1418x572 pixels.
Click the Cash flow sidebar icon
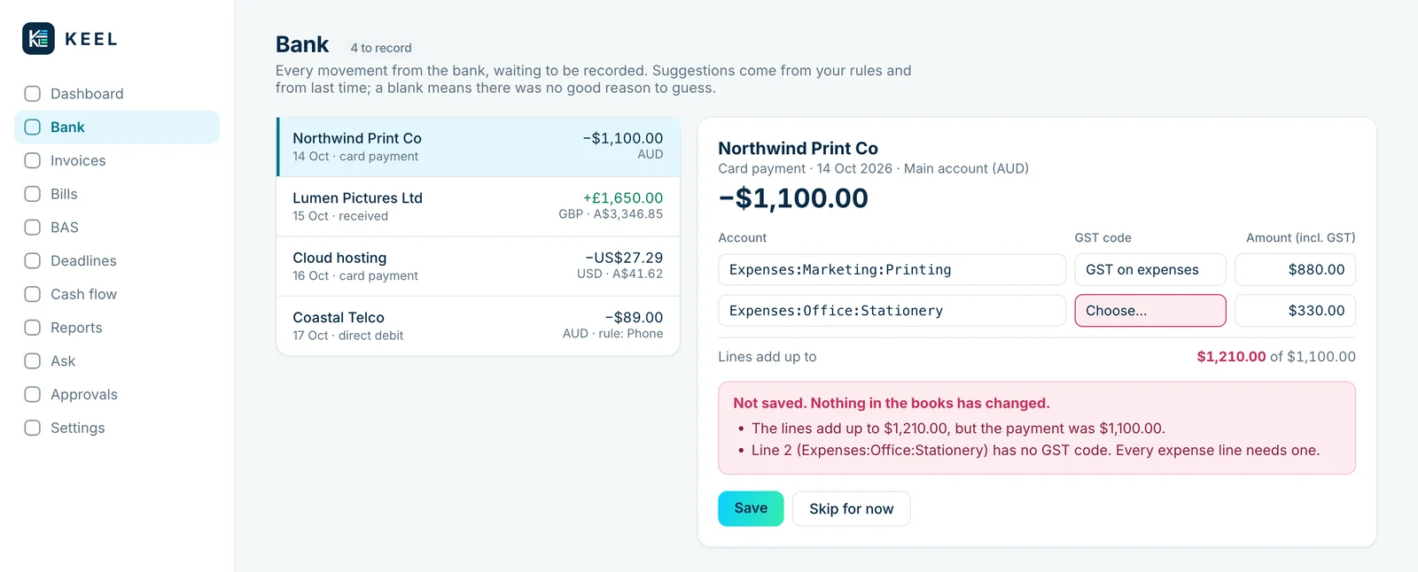pyautogui.click(x=33, y=294)
